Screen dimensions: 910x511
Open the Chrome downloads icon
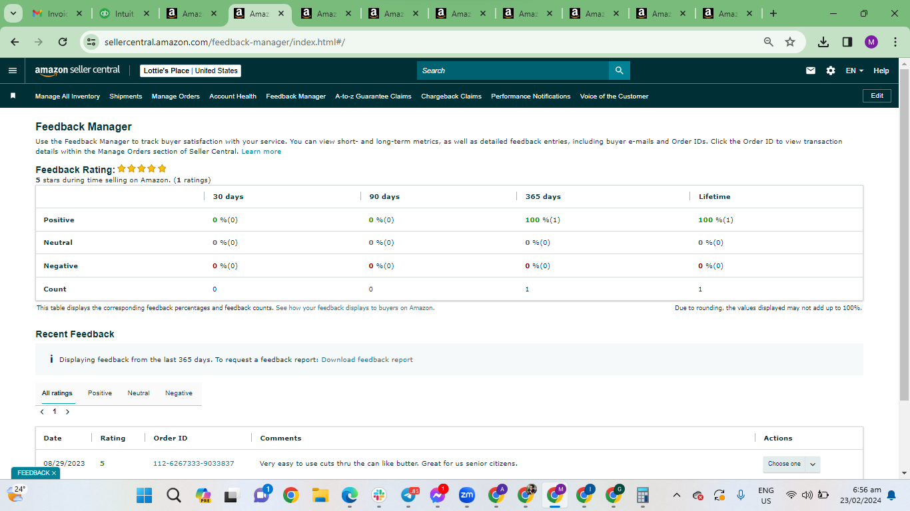coord(823,42)
